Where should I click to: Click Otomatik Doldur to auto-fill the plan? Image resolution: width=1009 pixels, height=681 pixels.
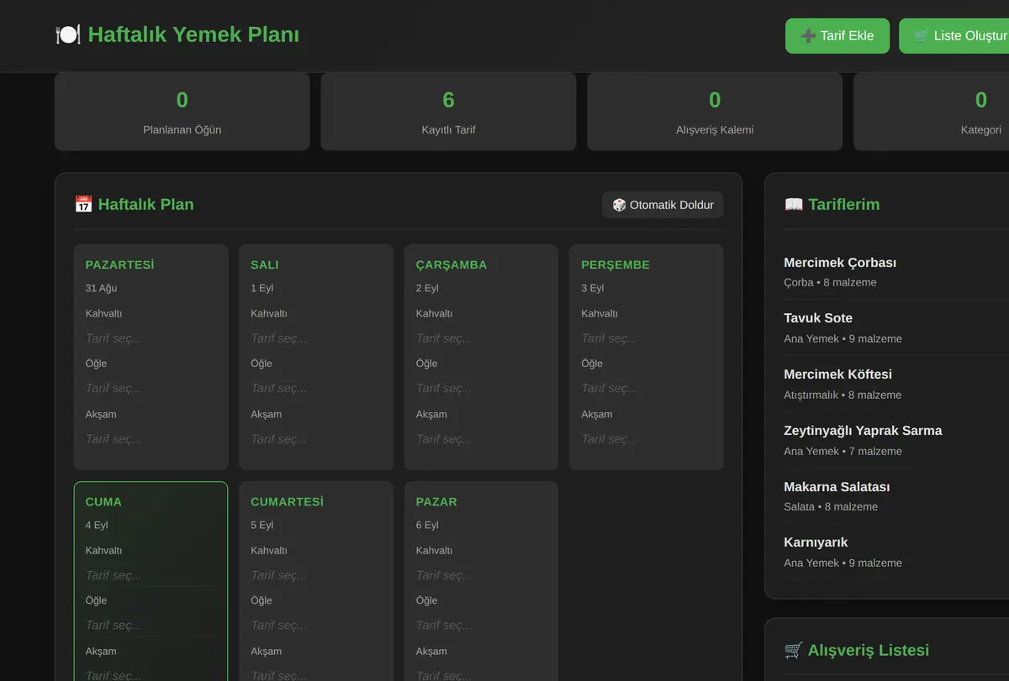pyautogui.click(x=663, y=205)
